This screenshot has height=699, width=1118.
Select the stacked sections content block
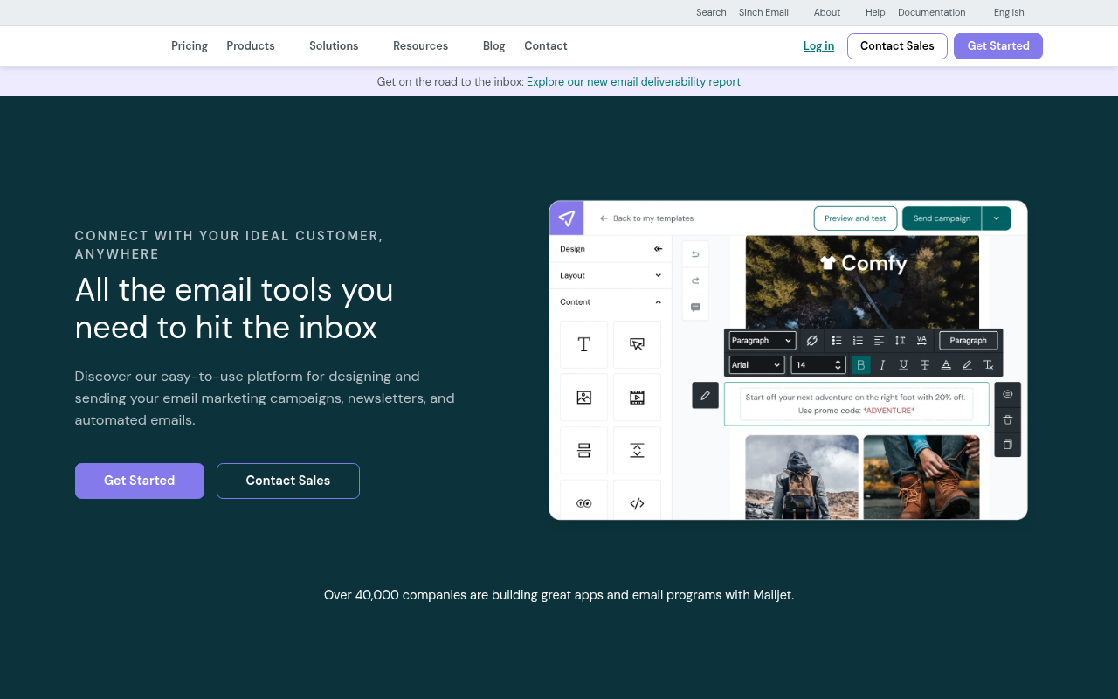[x=584, y=451]
